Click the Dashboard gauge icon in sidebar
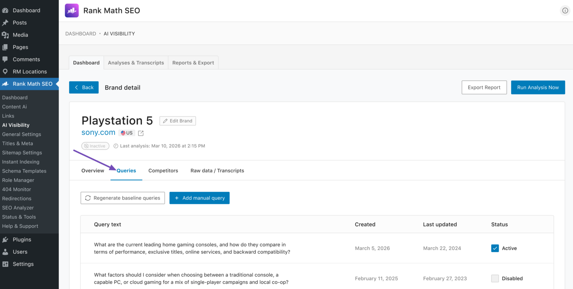573x289 pixels. pyautogui.click(x=5, y=11)
